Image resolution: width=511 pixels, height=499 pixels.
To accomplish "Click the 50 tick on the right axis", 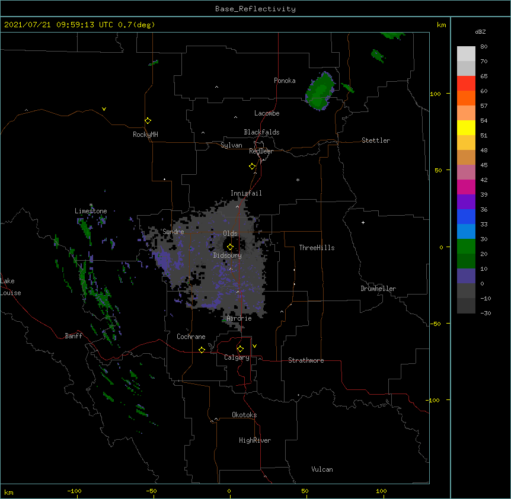I will pos(438,170).
